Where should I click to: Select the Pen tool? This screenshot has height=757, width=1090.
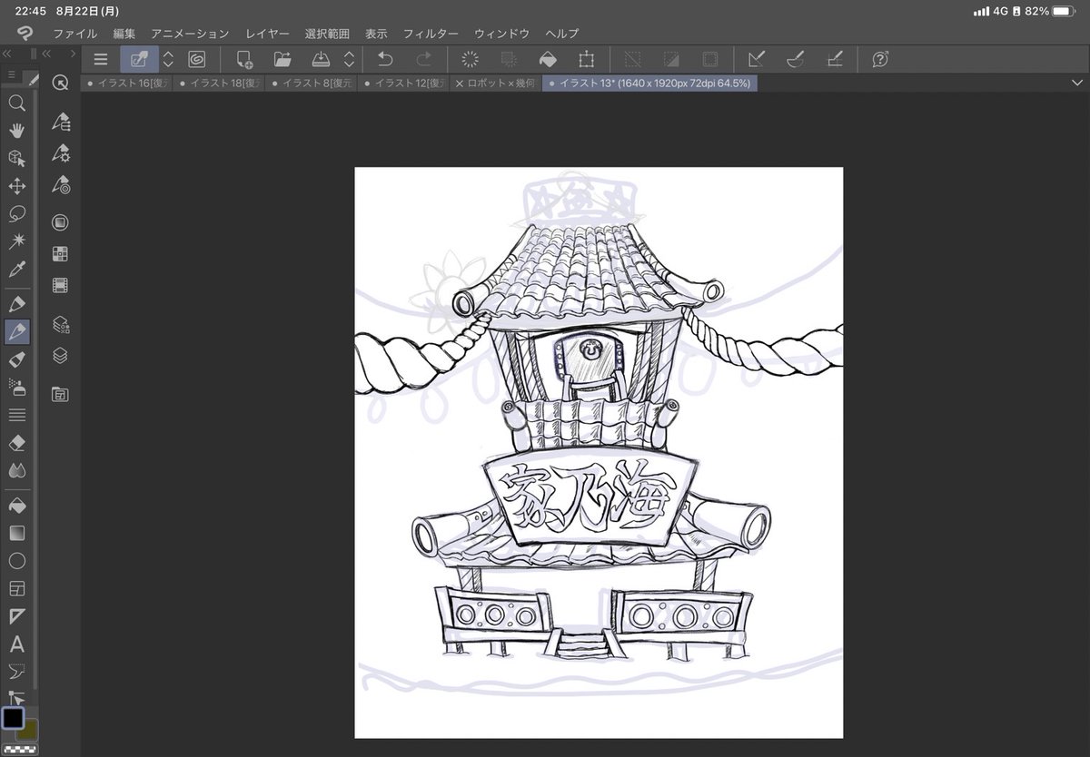click(16, 303)
